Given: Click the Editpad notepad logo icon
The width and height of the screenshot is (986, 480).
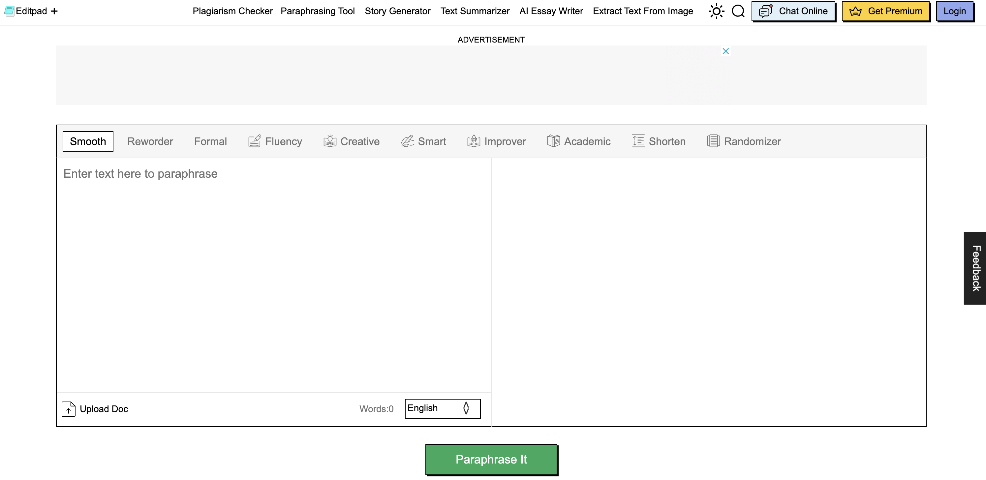Looking at the screenshot, I should tap(9, 11).
